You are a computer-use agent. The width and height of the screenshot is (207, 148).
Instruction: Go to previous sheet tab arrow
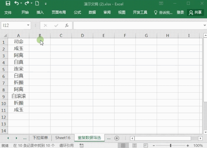8,138
